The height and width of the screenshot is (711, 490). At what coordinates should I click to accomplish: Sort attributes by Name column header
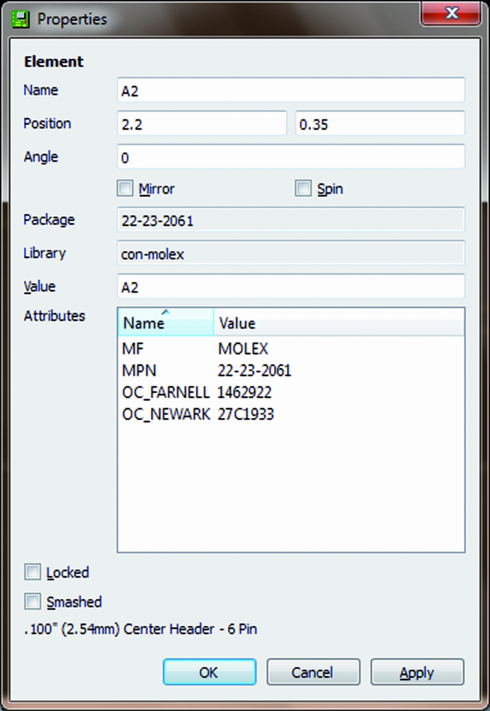(x=165, y=323)
